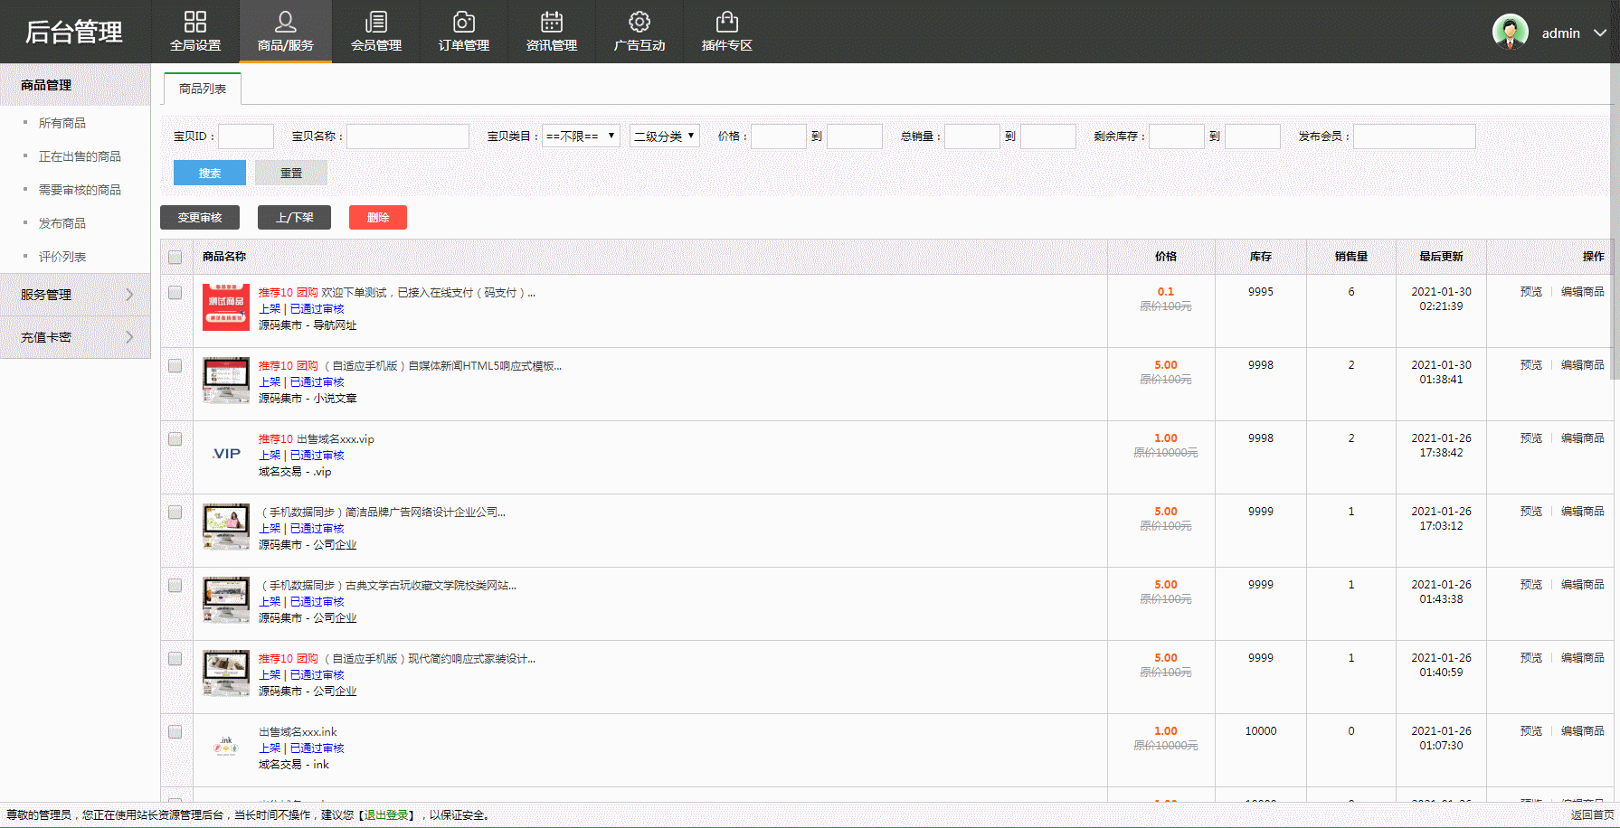Switch to the 商品列表 tab
Screen dimensions: 1620x828
[203, 89]
